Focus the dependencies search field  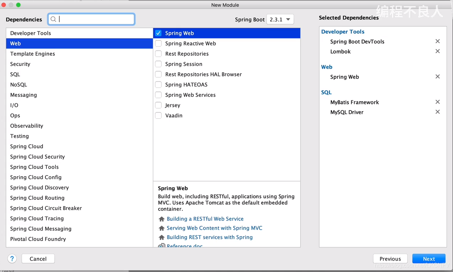92,19
